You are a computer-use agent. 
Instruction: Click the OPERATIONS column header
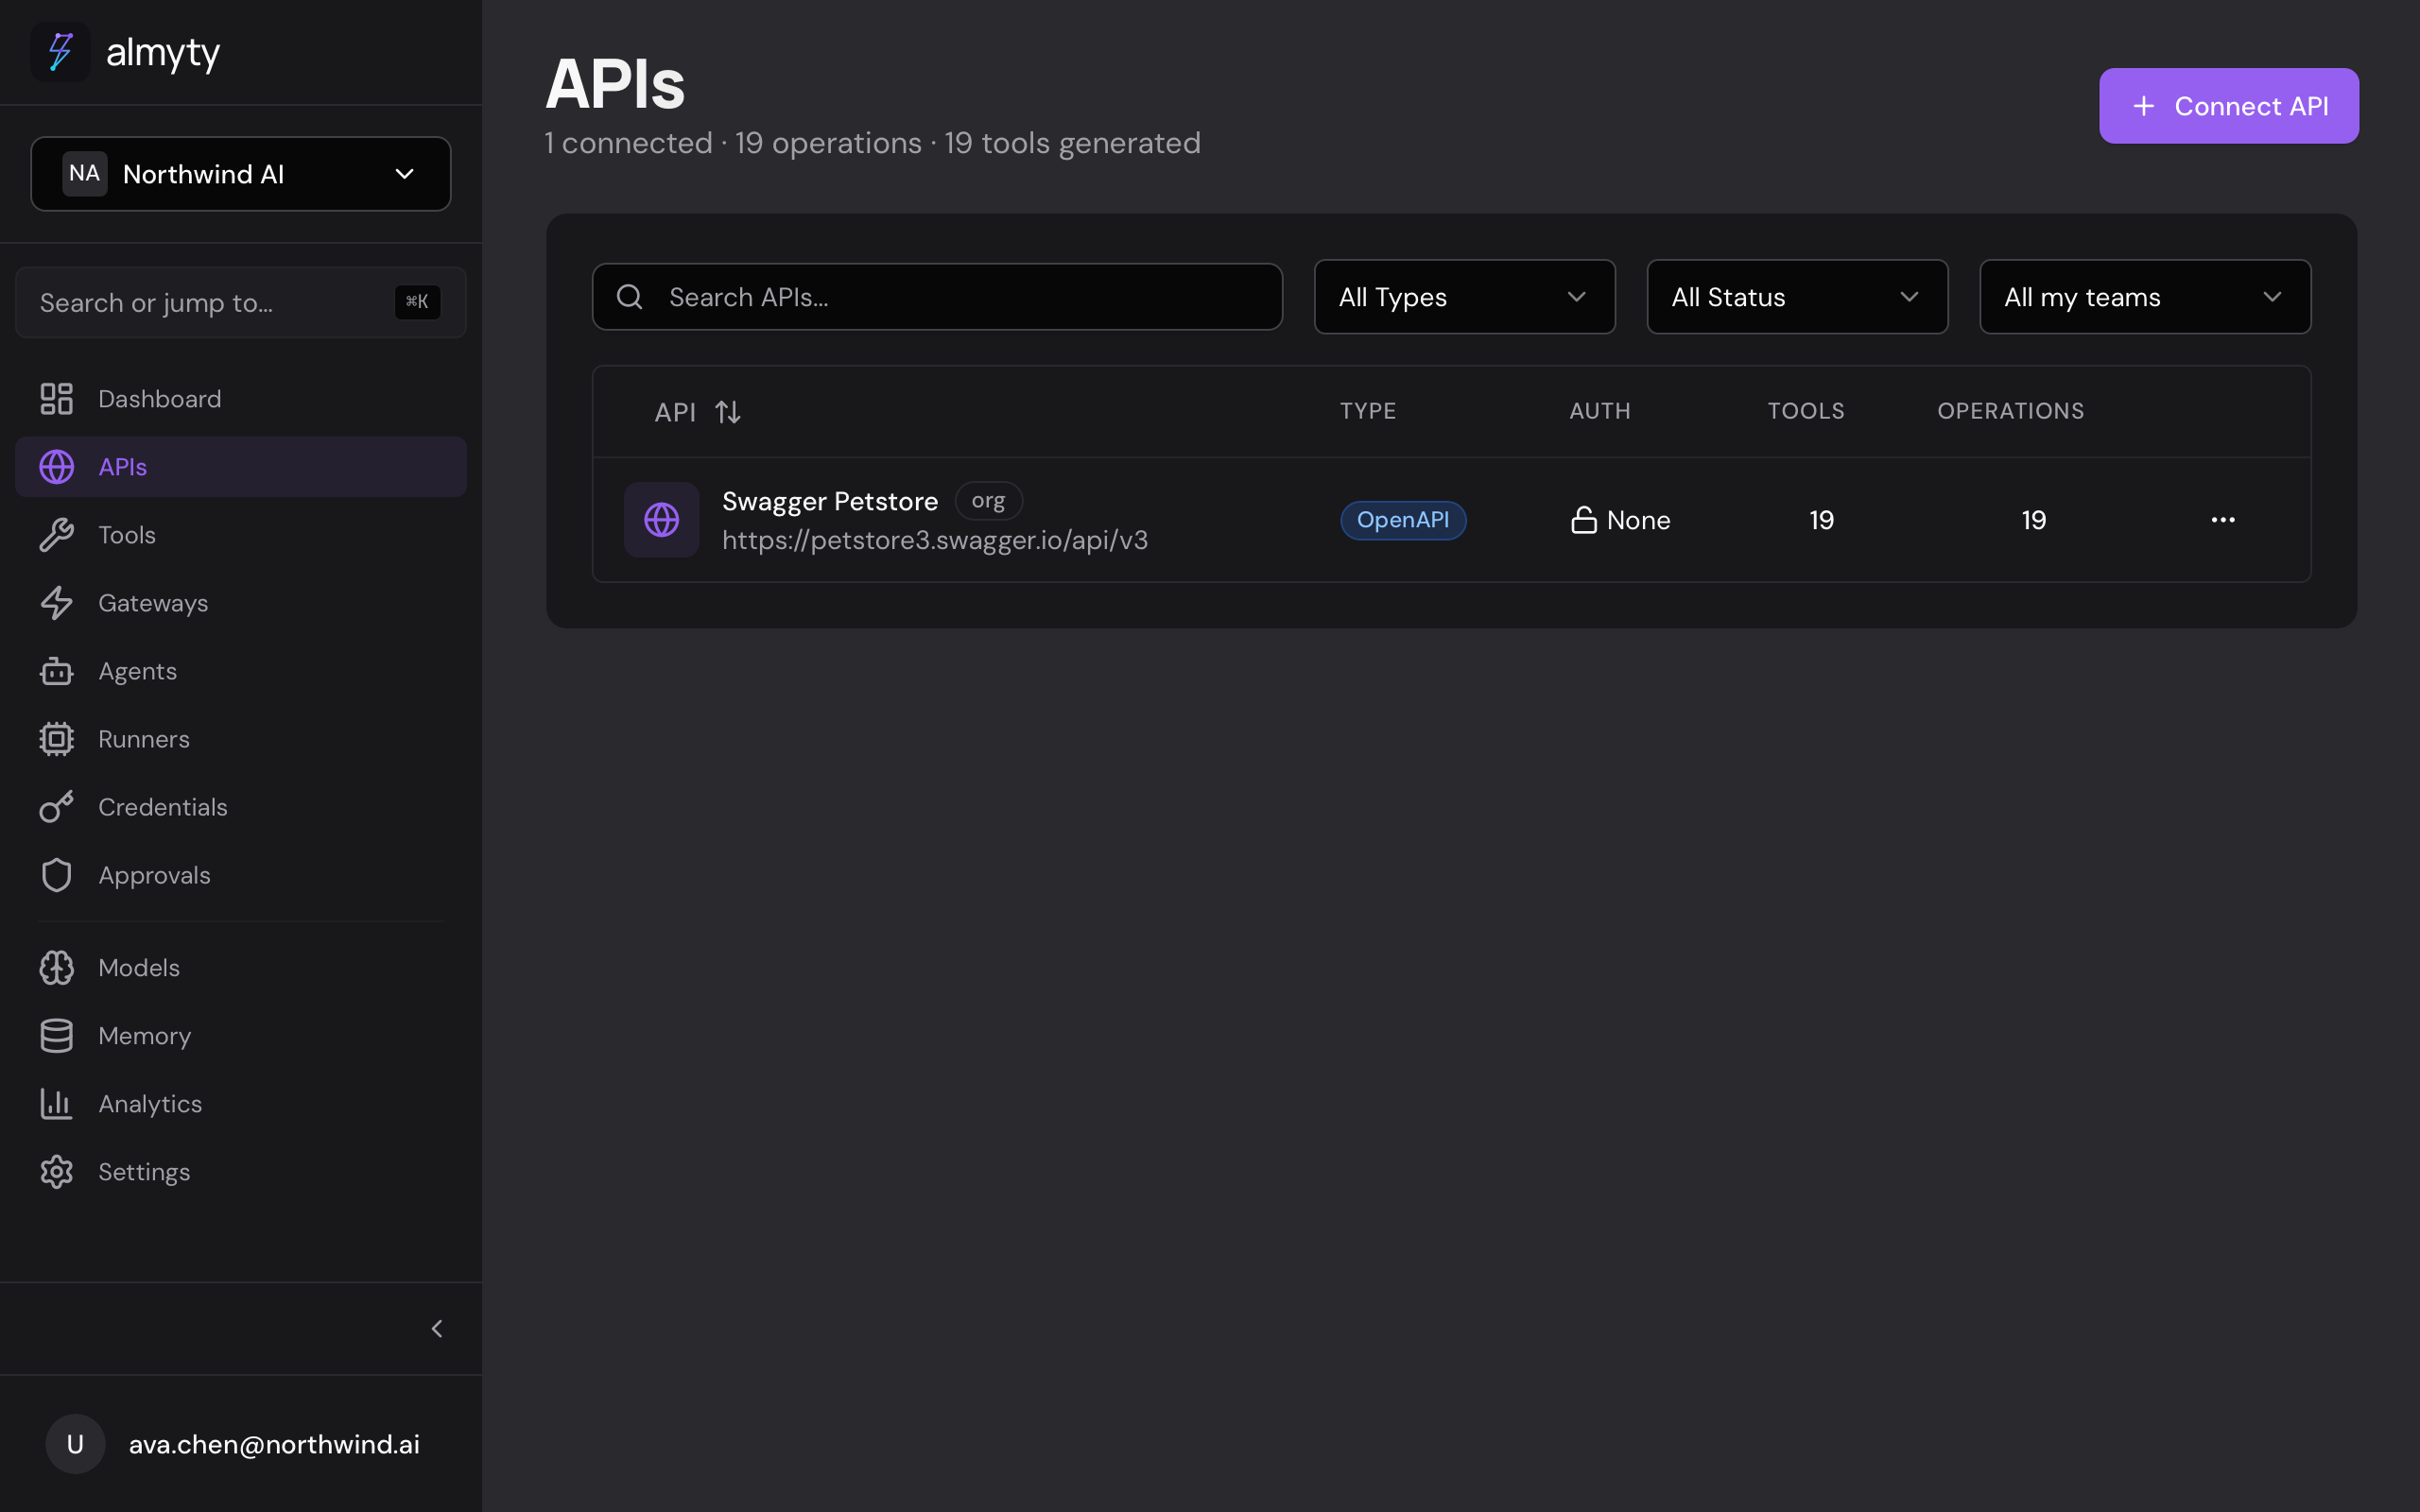pyautogui.click(x=2011, y=411)
